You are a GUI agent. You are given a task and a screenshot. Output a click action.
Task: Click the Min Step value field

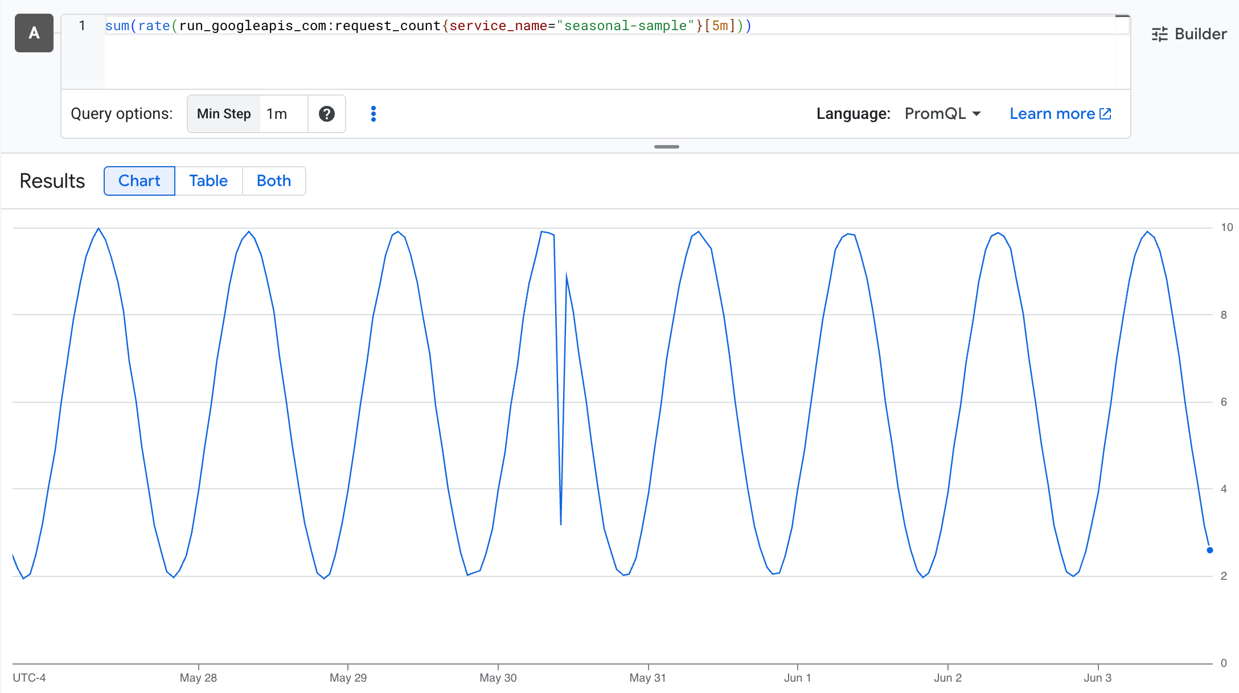point(284,114)
